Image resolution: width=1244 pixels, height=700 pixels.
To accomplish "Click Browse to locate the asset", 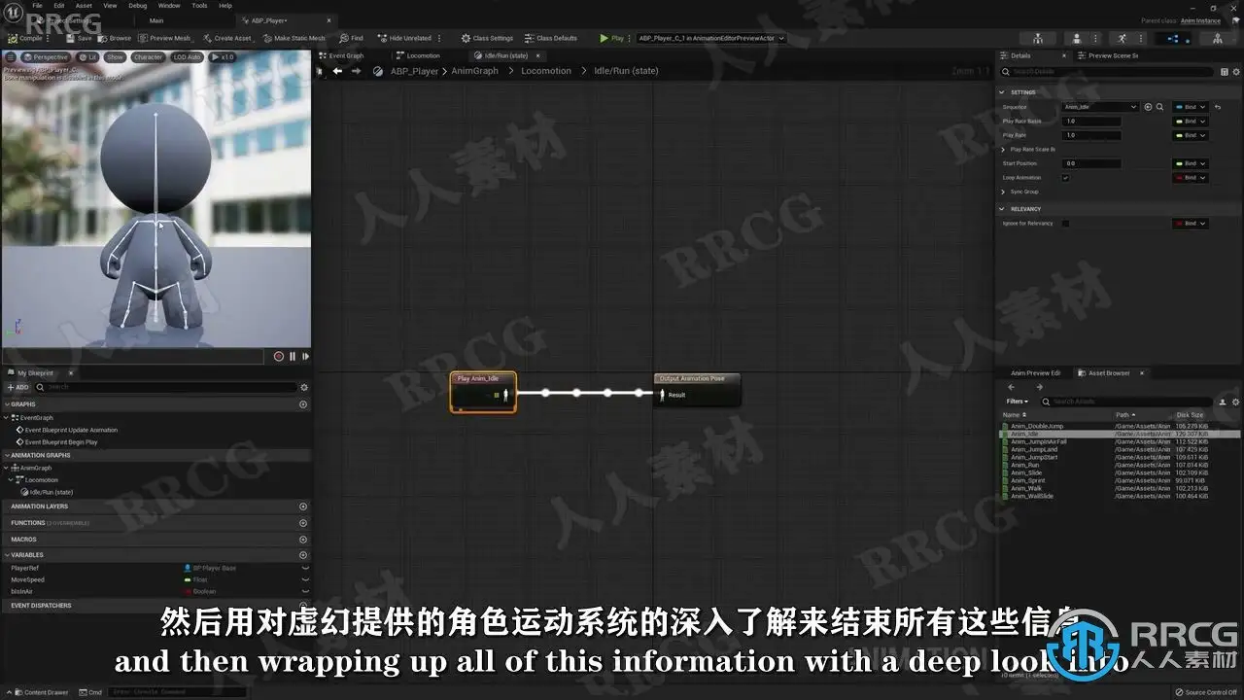I will coord(116,38).
